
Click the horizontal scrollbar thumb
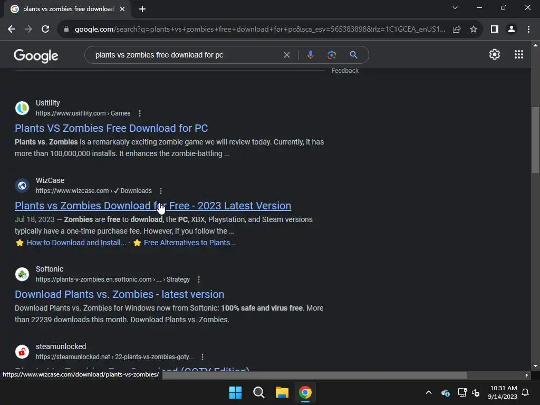pyautogui.click(x=315, y=375)
